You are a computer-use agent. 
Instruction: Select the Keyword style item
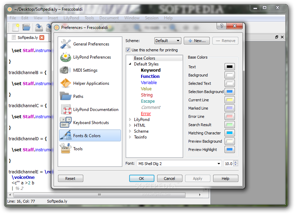pos(151,70)
